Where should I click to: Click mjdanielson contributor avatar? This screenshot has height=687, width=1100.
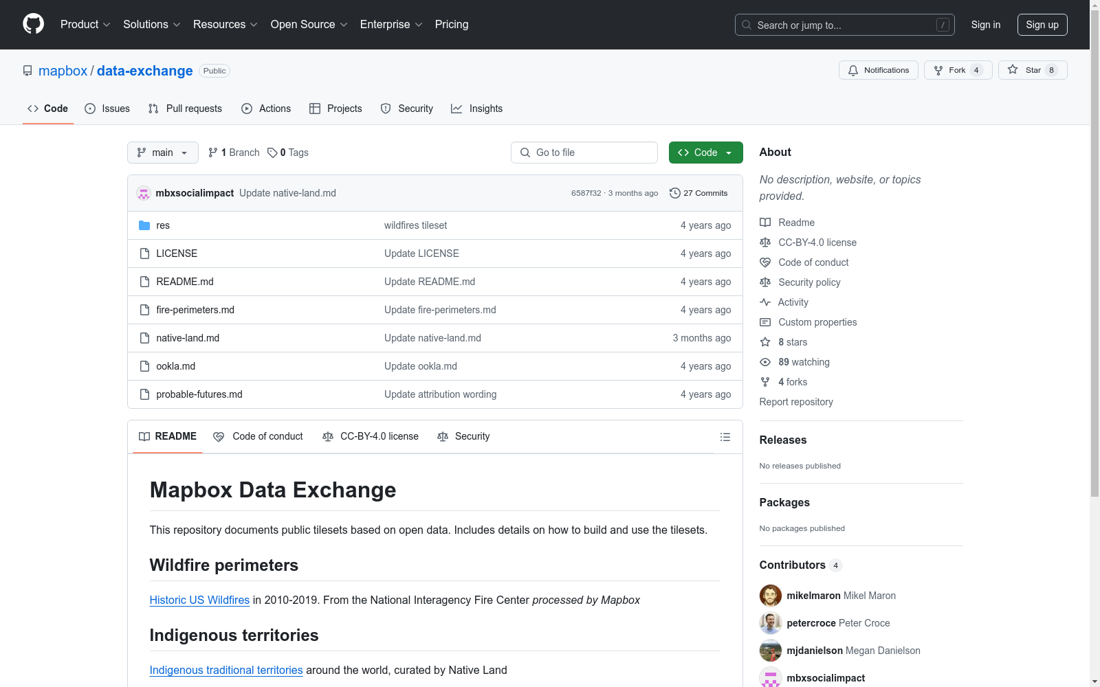pos(771,651)
